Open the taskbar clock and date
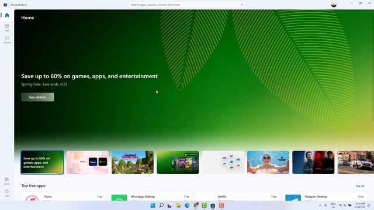 (360, 205)
